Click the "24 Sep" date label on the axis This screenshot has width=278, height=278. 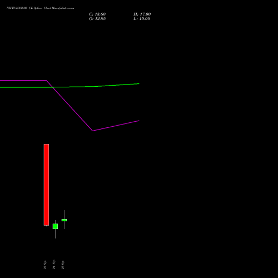[54, 265]
